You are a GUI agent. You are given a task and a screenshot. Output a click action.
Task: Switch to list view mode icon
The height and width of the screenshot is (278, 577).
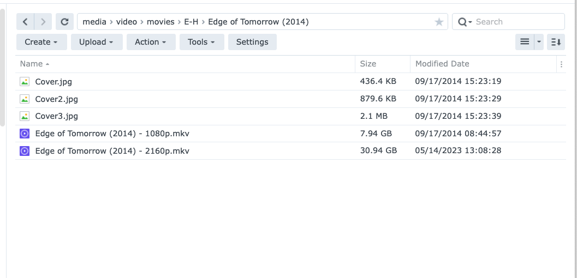click(525, 42)
